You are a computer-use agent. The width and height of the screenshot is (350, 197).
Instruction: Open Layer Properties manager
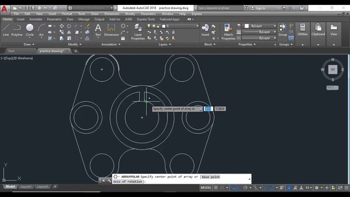(138, 32)
